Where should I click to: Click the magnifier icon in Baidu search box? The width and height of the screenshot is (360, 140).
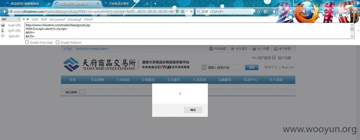[198, 12]
